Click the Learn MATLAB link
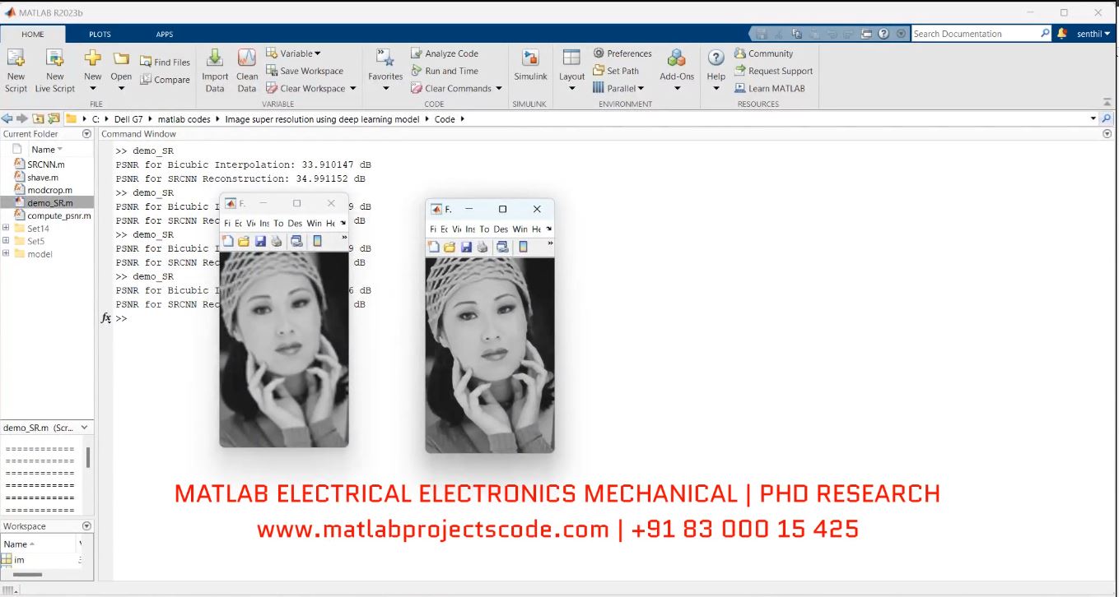Image resolution: width=1119 pixels, height=597 pixels. [x=776, y=88]
